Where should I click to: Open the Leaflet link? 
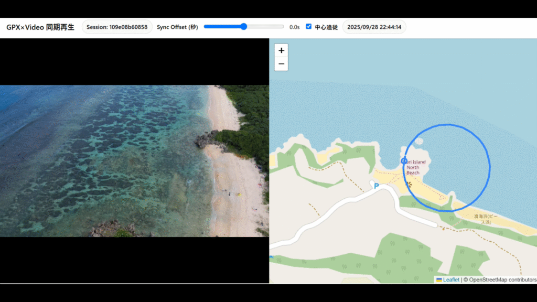pos(451,280)
